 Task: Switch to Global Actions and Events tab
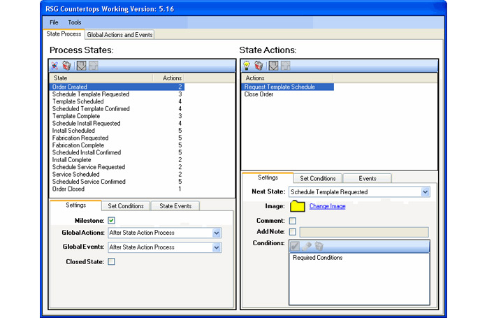[x=119, y=35]
